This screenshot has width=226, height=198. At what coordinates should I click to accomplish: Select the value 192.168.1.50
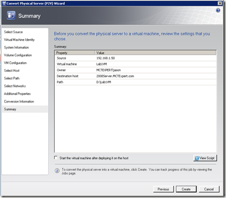pos(106,58)
